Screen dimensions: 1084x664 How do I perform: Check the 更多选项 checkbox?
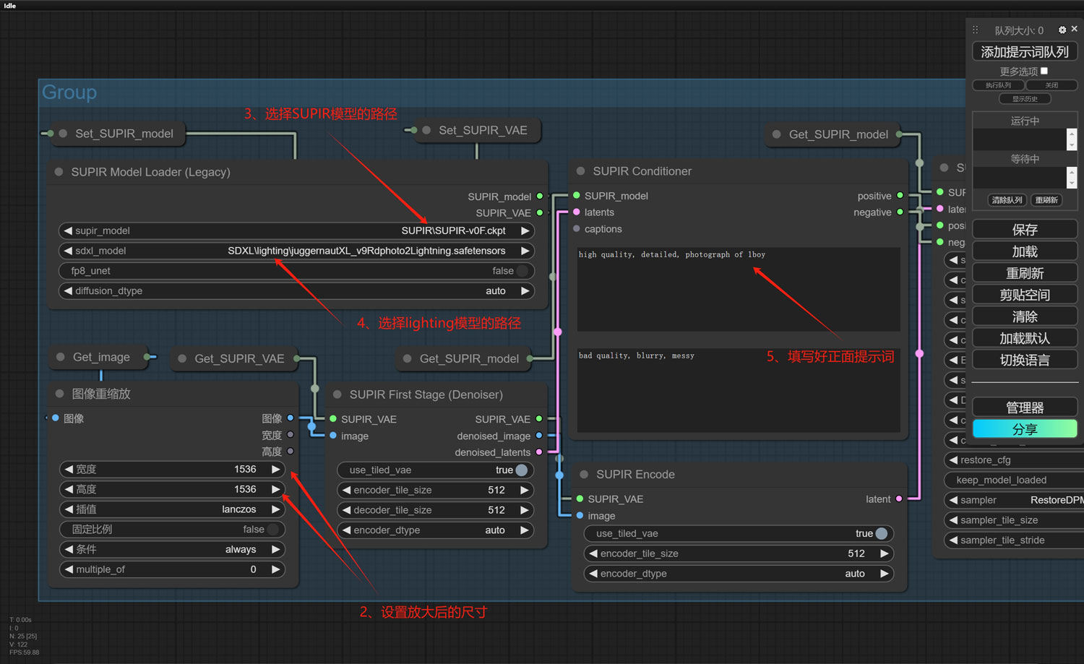click(x=1044, y=71)
